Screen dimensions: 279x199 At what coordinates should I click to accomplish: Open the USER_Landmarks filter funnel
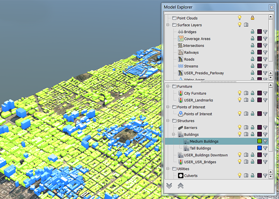tap(265, 100)
